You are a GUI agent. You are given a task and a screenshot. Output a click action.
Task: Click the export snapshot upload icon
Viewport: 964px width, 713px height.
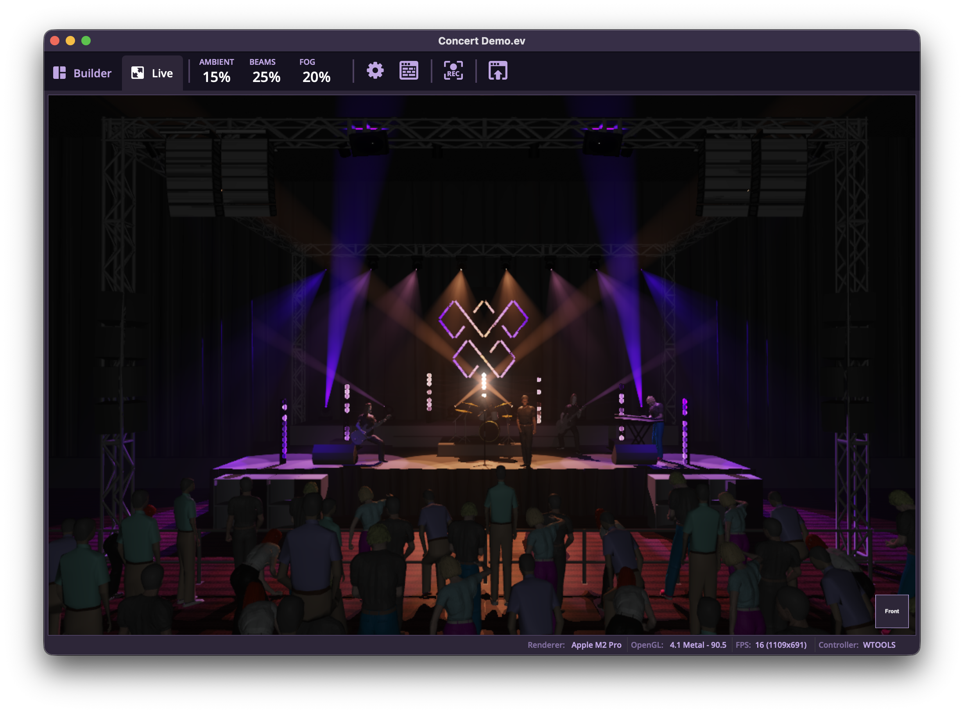point(498,70)
